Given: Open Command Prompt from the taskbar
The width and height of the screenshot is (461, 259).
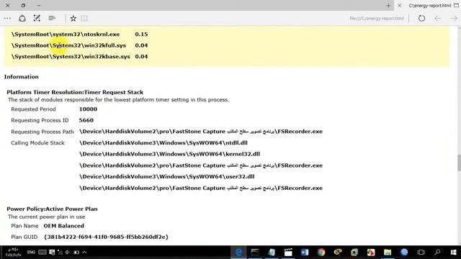Looking at the screenshot, I should coord(255,253).
